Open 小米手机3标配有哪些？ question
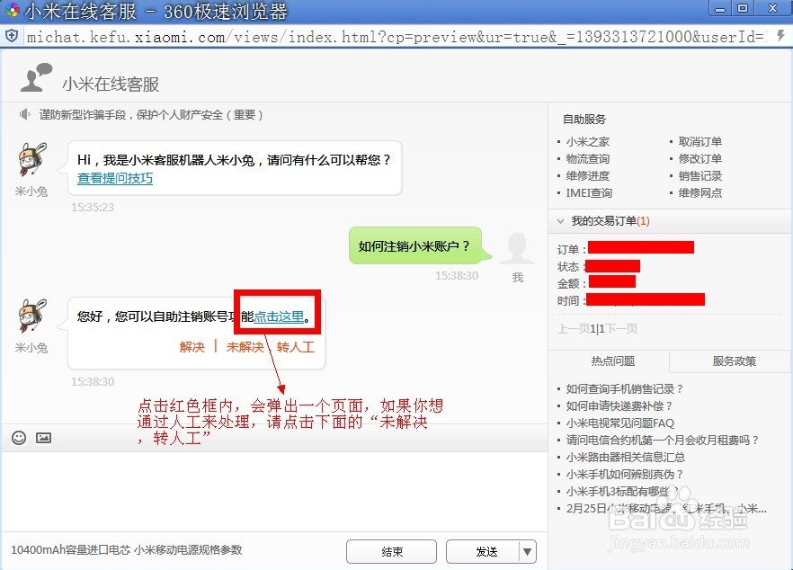This screenshot has height=570, width=793. point(622,491)
